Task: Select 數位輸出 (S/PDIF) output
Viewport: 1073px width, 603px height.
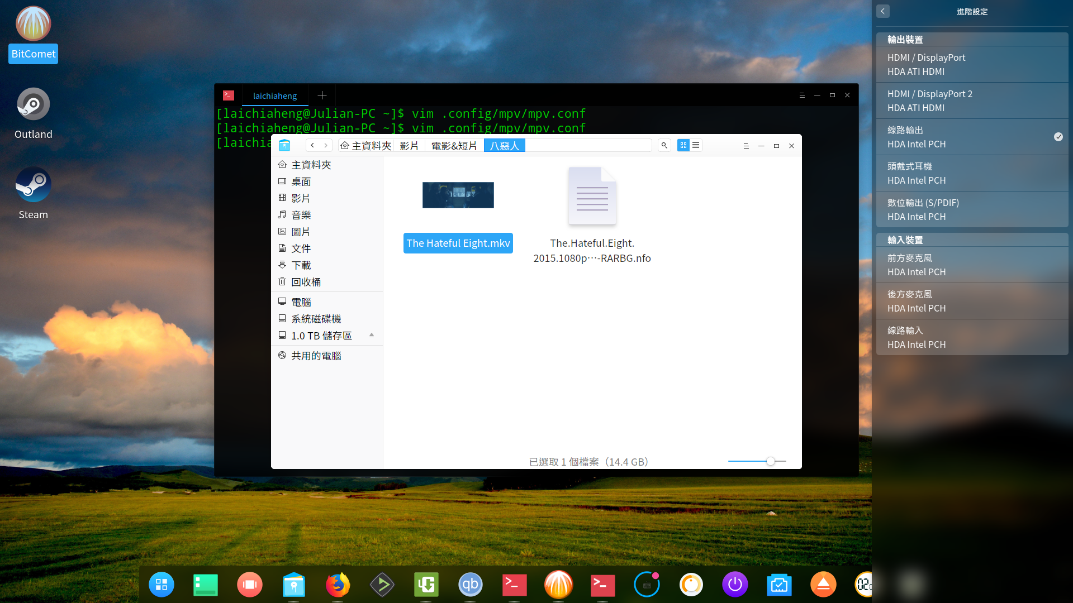Action: pyautogui.click(x=972, y=209)
